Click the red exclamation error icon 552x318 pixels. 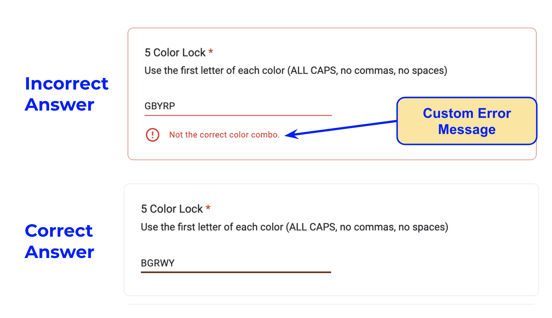pyautogui.click(x=152, y=135)
